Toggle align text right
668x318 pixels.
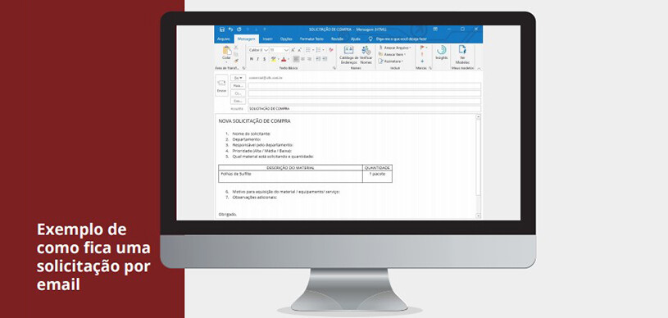[310, 59]
